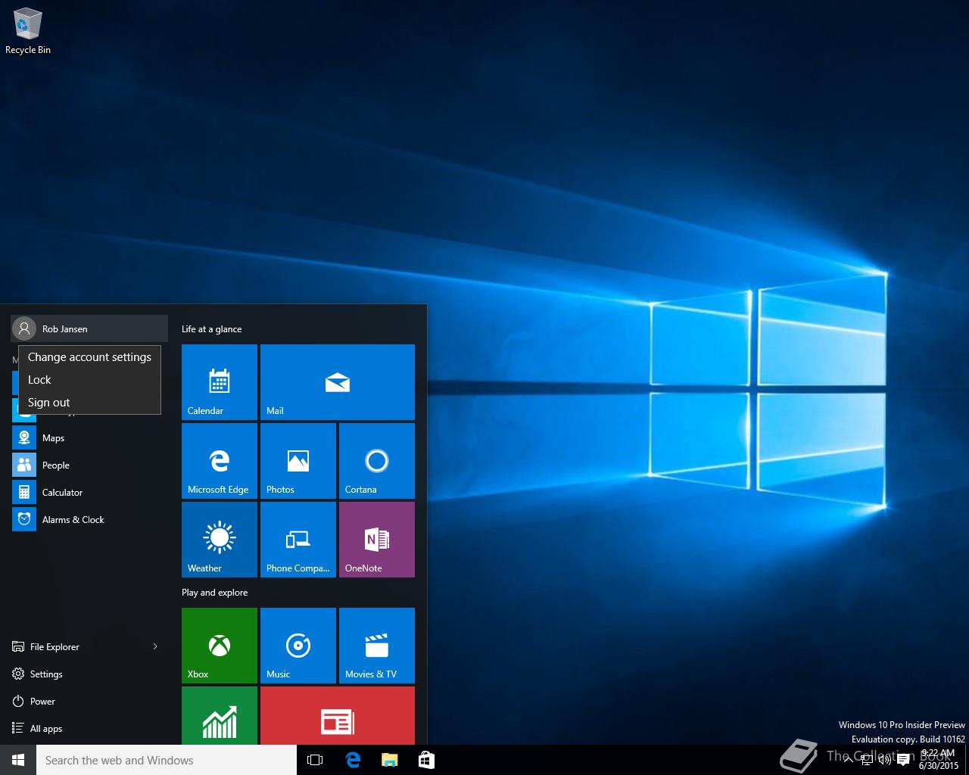Launch Edge from the taskbar
969x775 pixels.
tap(353, 760)
